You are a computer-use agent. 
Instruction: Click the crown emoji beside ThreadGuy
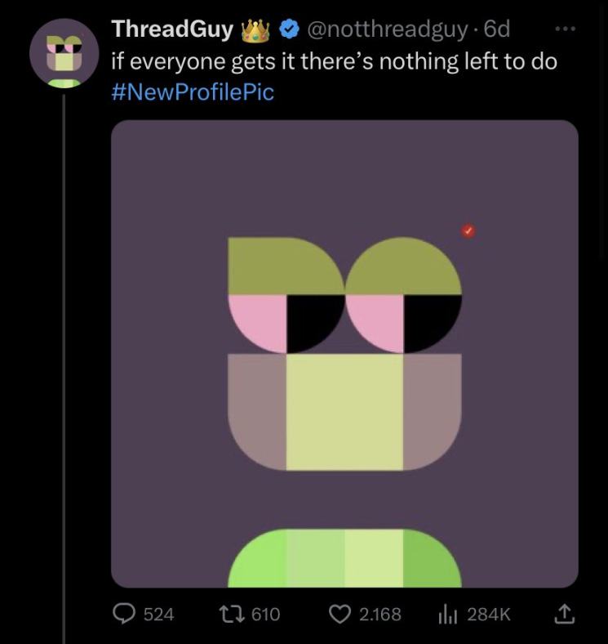click(255, 29)
